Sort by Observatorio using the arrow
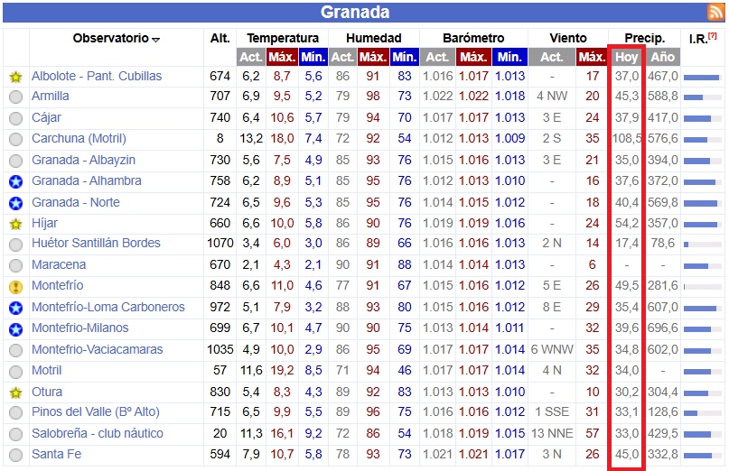Screen dimensions: 729x471 pyautogui.click(x=156, y=40)
